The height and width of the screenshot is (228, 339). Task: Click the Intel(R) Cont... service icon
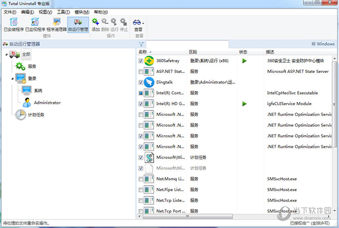pyautogui.click(x=149, y=93)
